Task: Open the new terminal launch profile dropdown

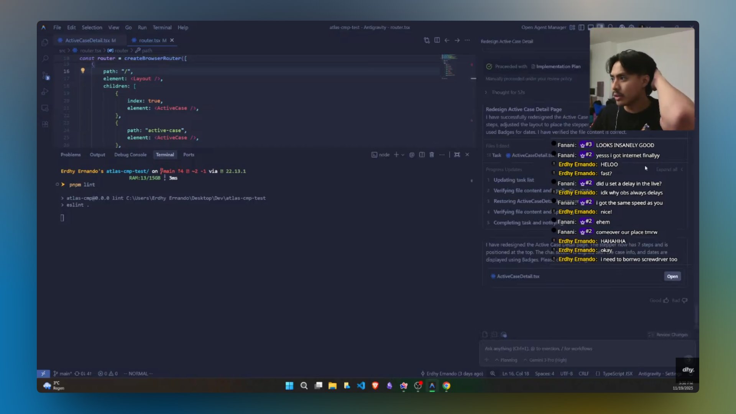Action: [402, 155]
